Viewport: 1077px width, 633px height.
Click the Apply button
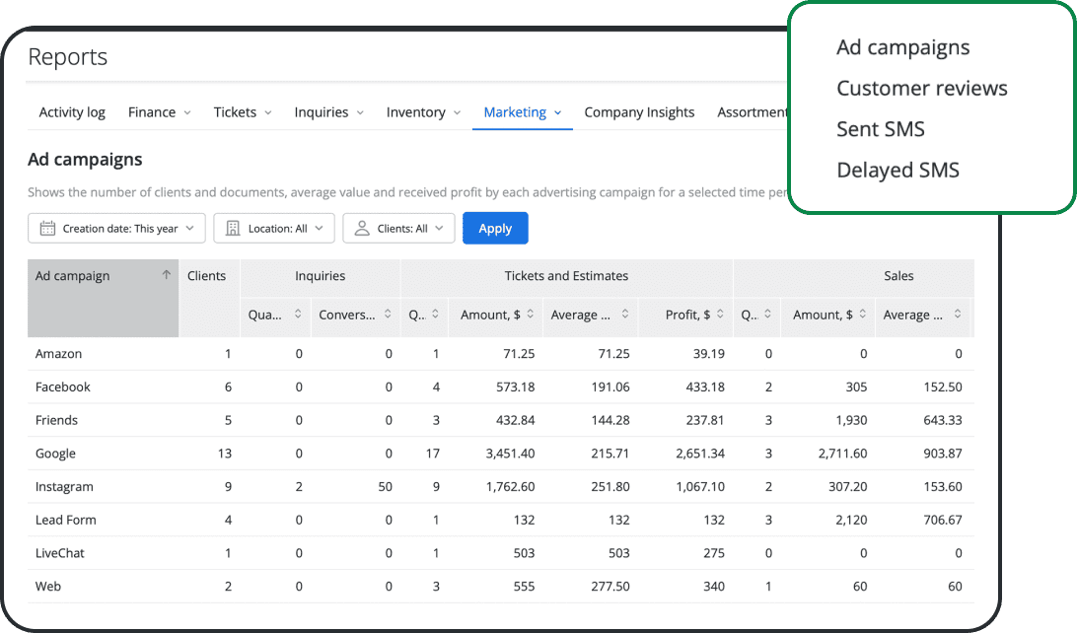point(495,228)
